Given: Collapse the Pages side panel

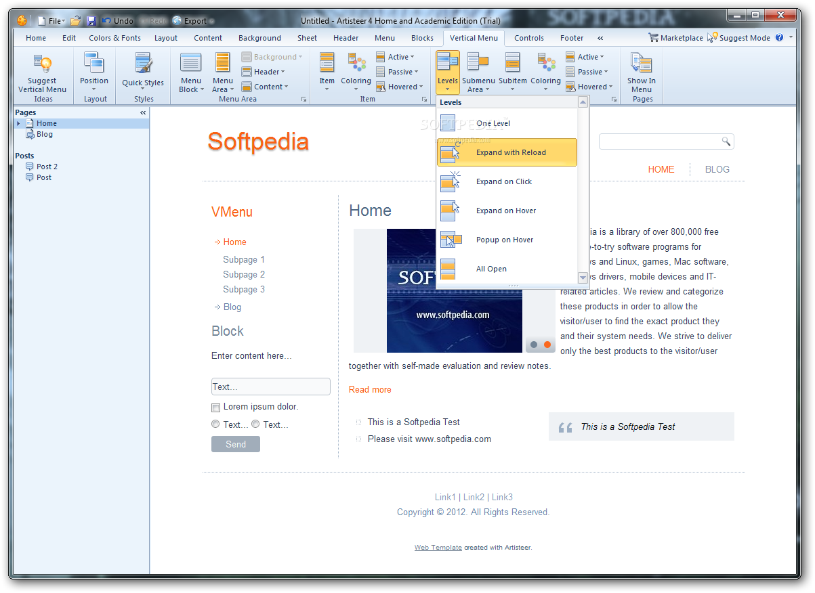Looking at the screenshot, I should pyautogui.click(x=143, y=112).
